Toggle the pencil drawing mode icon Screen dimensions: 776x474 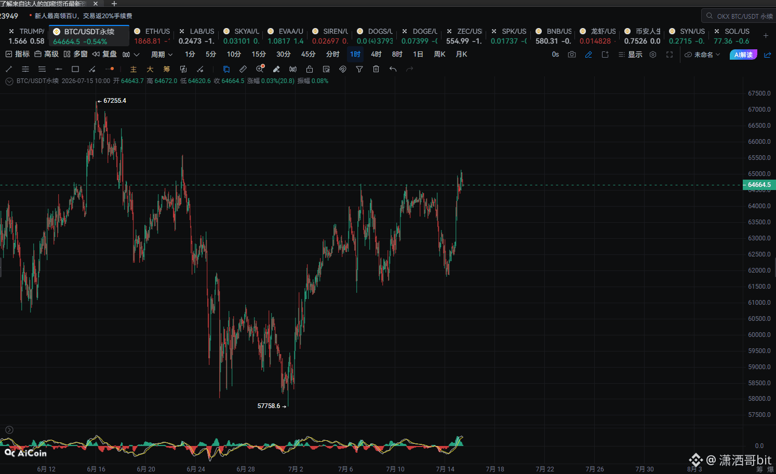coord(588,55)
